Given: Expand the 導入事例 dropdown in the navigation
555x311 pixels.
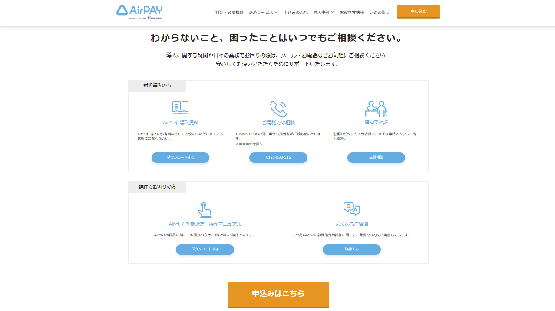Looking at the screenshot, I should coord(324,12).
